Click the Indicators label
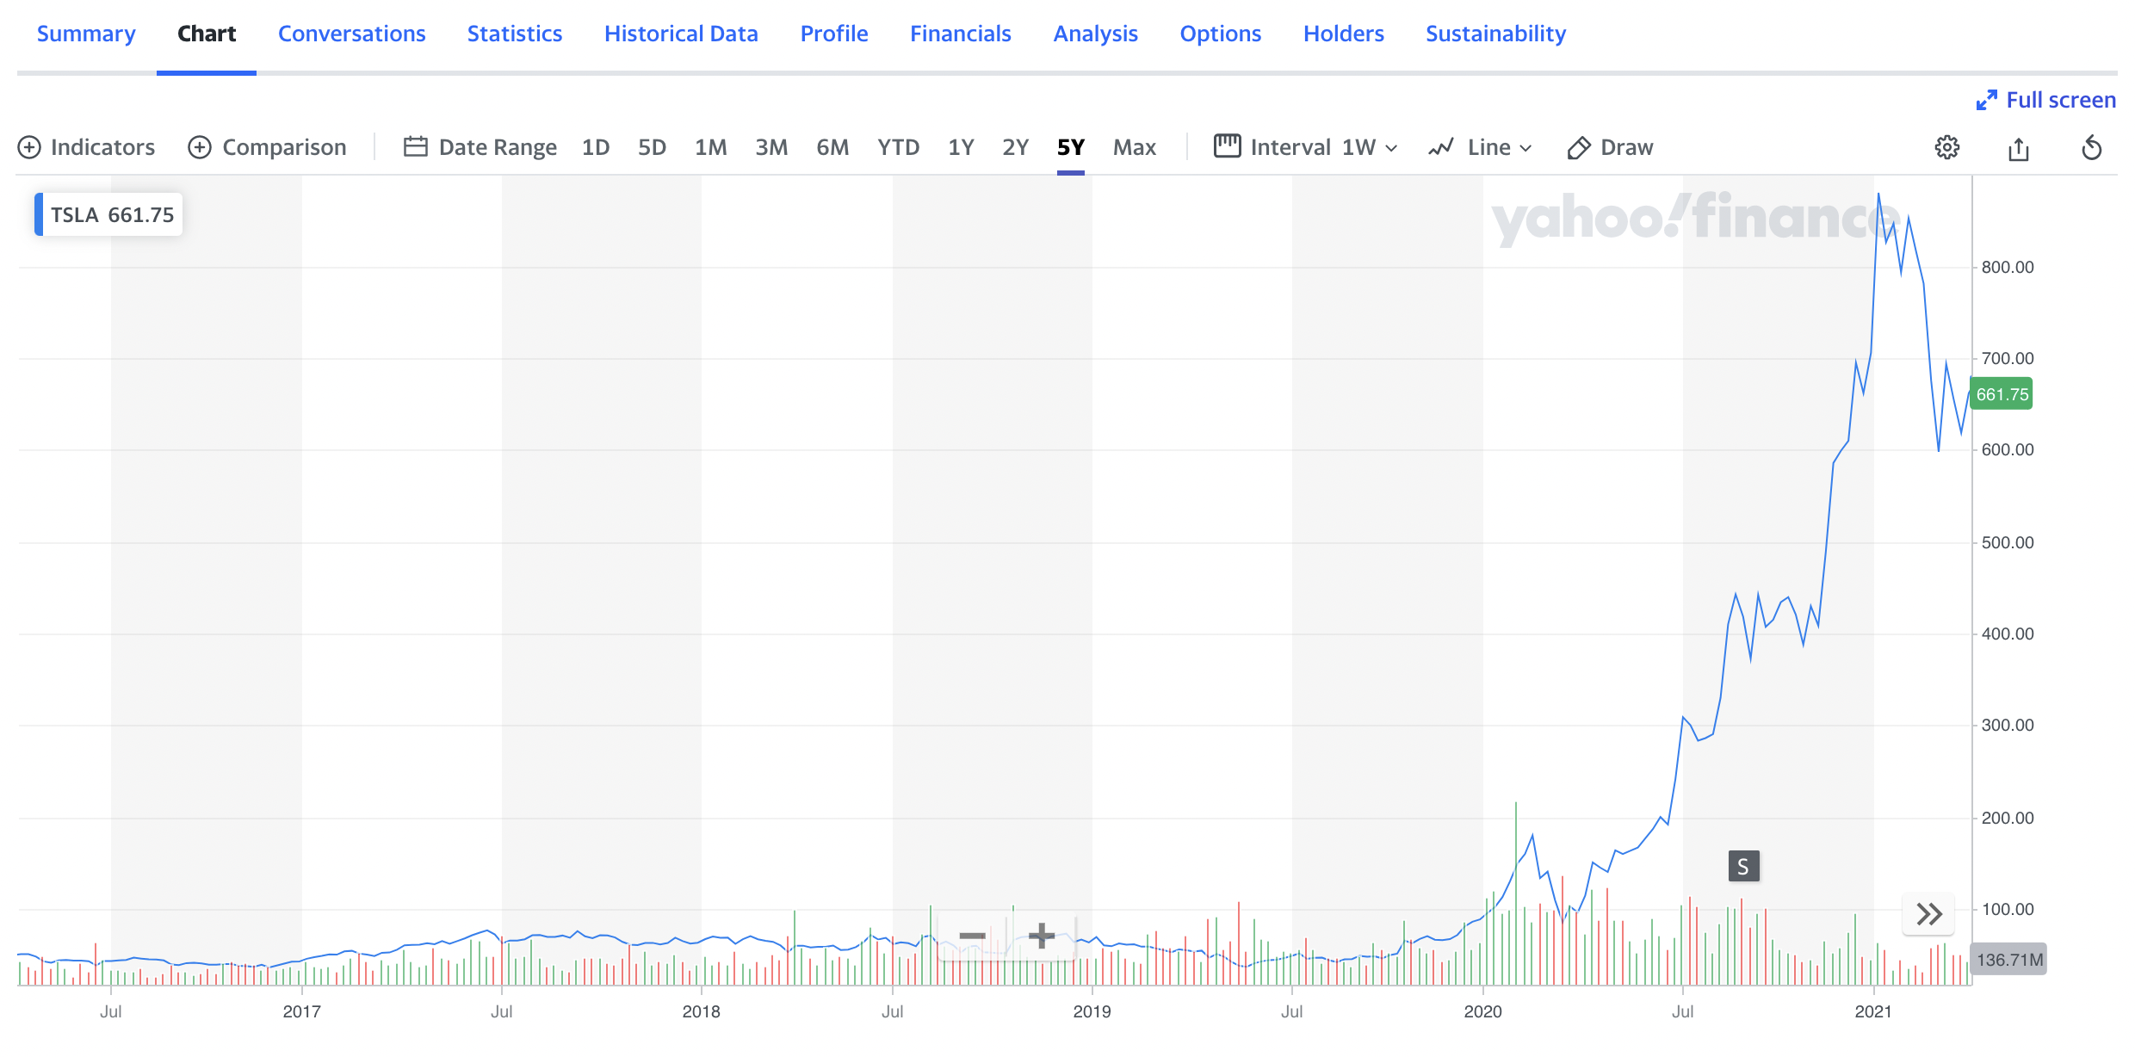 click(x=103, y=147)
